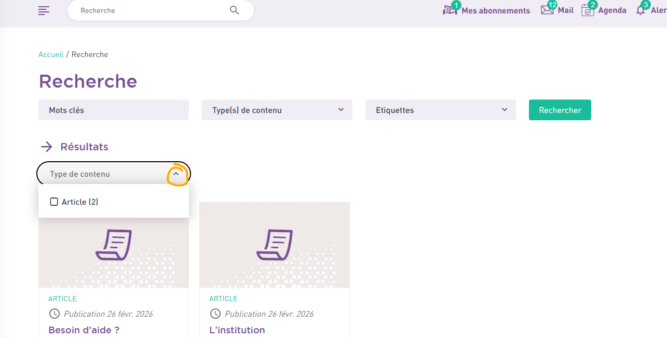Select the Agenda menu label

(612, 10)
